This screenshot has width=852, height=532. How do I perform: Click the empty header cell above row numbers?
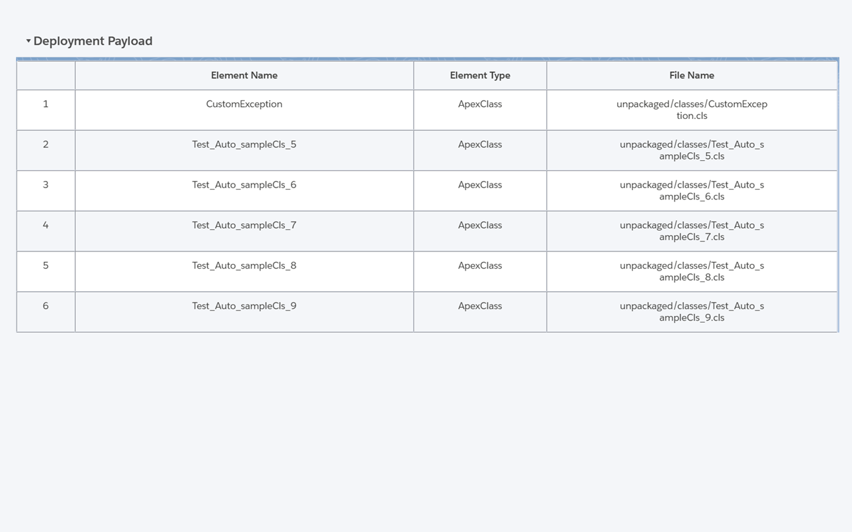point(45,75)
